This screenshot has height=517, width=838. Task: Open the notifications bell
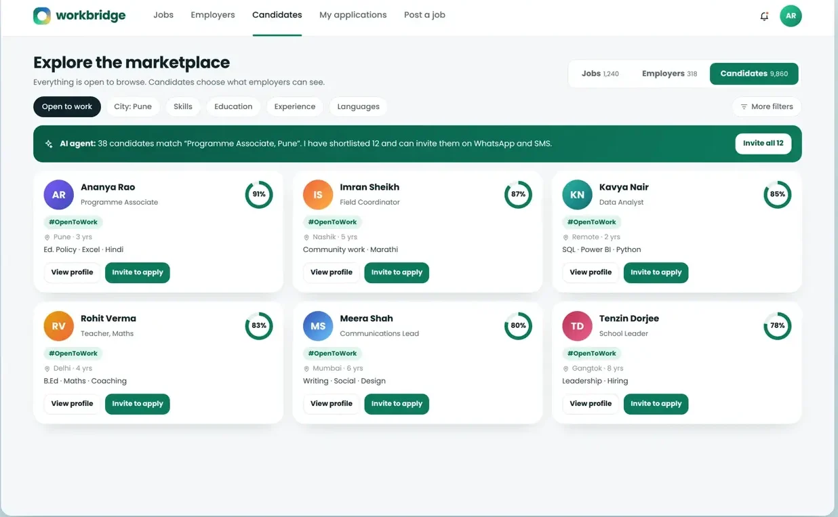tap(764, 16)
